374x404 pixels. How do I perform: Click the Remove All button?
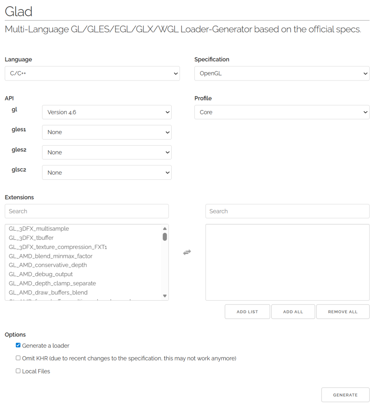click(342, 312)
